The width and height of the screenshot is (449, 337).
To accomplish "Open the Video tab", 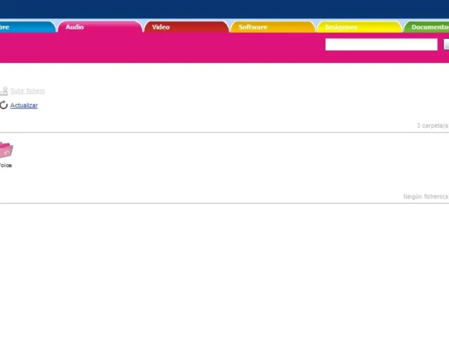I will click(x=186, y=27).
